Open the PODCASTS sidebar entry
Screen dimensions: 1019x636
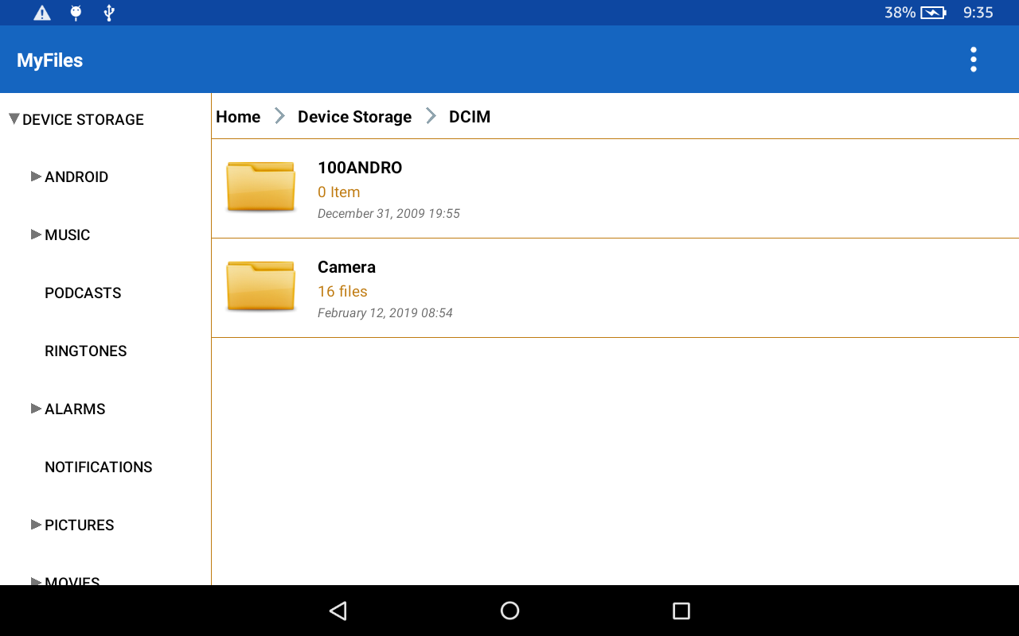pyautogui.click(x=83, y=293)
